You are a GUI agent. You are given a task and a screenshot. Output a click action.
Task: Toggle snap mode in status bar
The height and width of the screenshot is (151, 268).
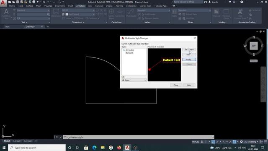(x=206, y=142)
